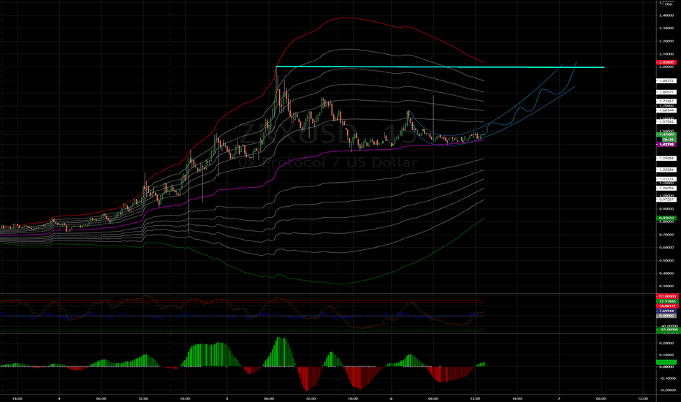Click the 0.30000 price axis label
This screenshot has width=681, height=402.
pyautogui.click(x=666, y=287)
